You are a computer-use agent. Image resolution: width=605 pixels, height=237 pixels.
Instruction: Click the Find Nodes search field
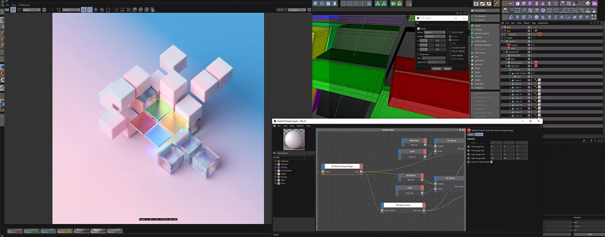[x=295, y=153]
